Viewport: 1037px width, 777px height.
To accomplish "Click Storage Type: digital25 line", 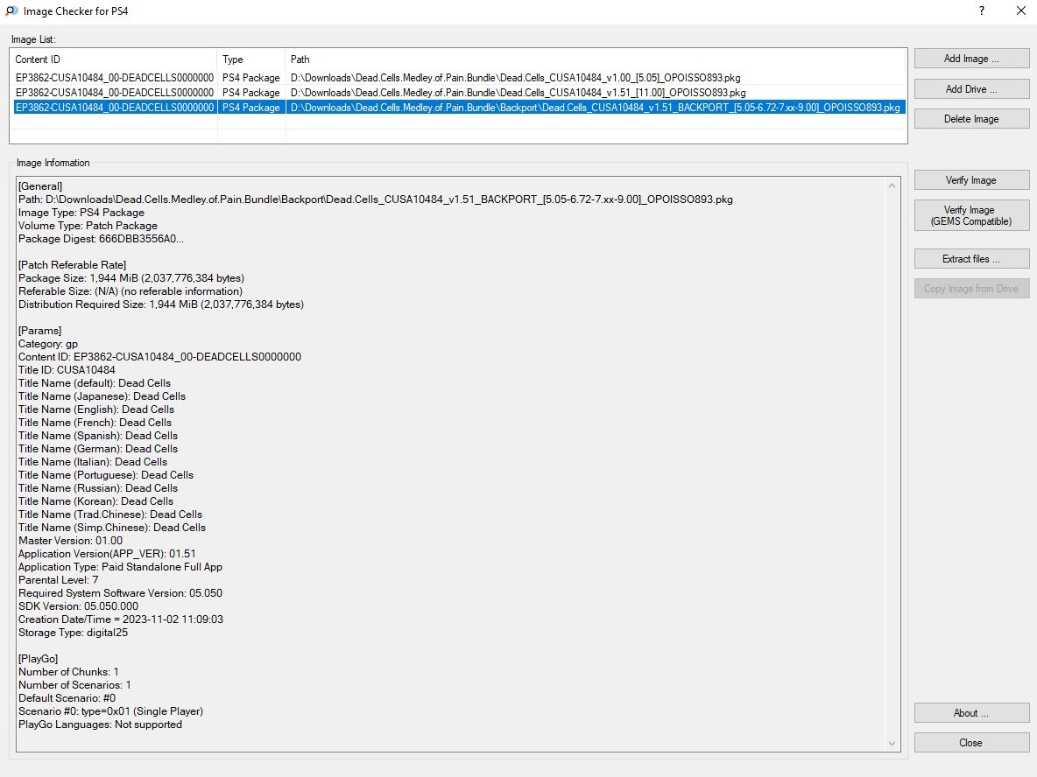I will click(73, 633).
